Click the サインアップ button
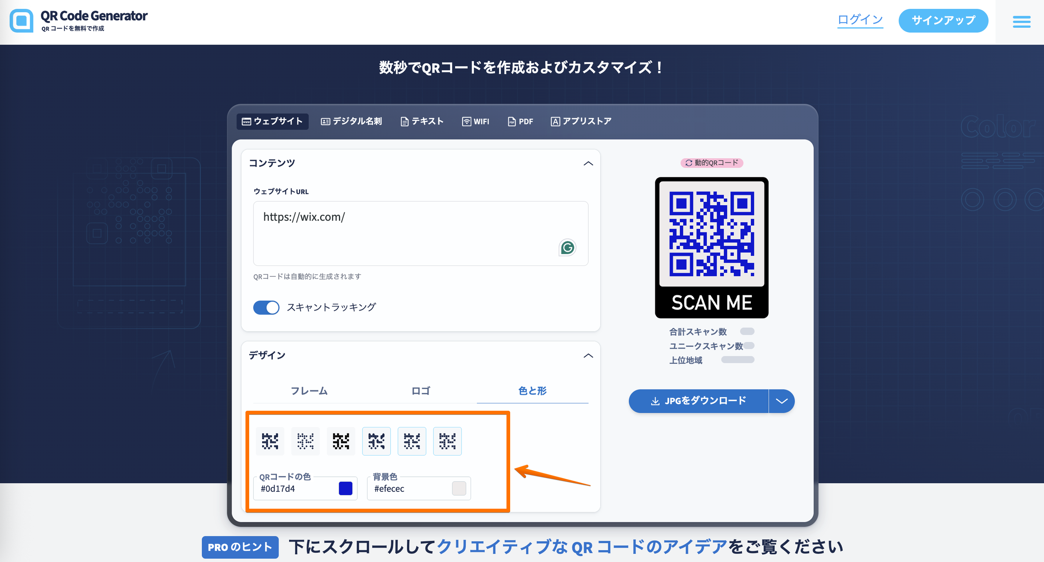 point(943,20)
